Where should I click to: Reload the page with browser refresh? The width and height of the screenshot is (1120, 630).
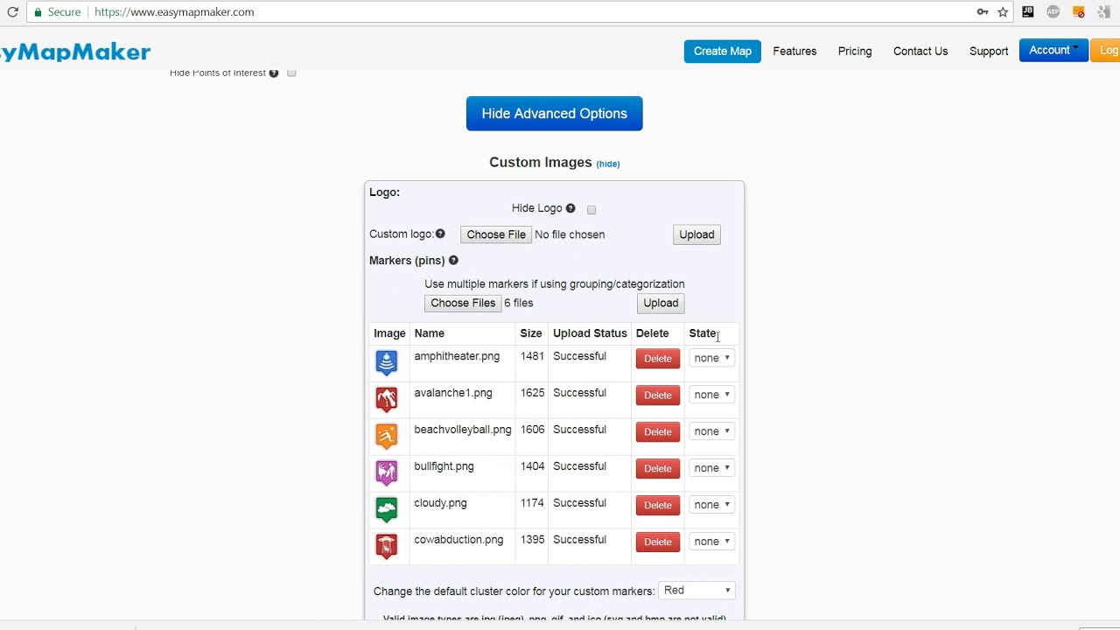12,12
